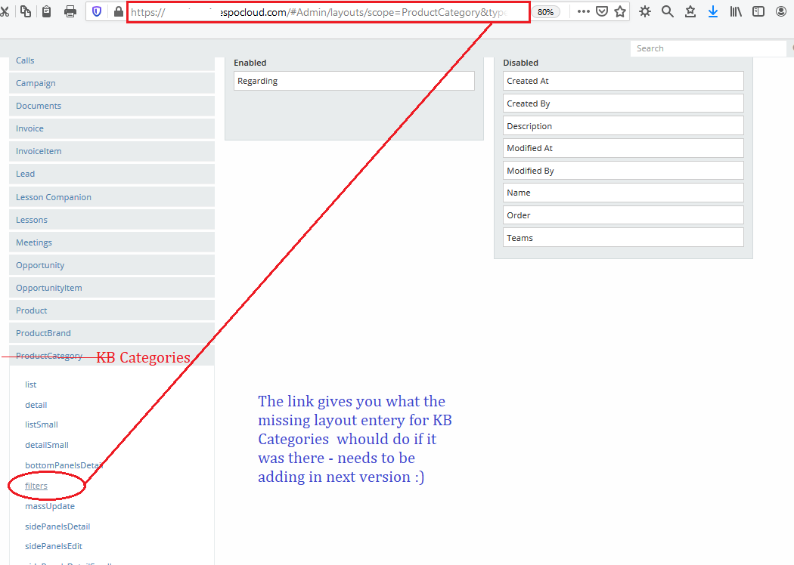Open the Firefox downloads arrow
This screenshot has width=794, height=565.
[712, 11]
